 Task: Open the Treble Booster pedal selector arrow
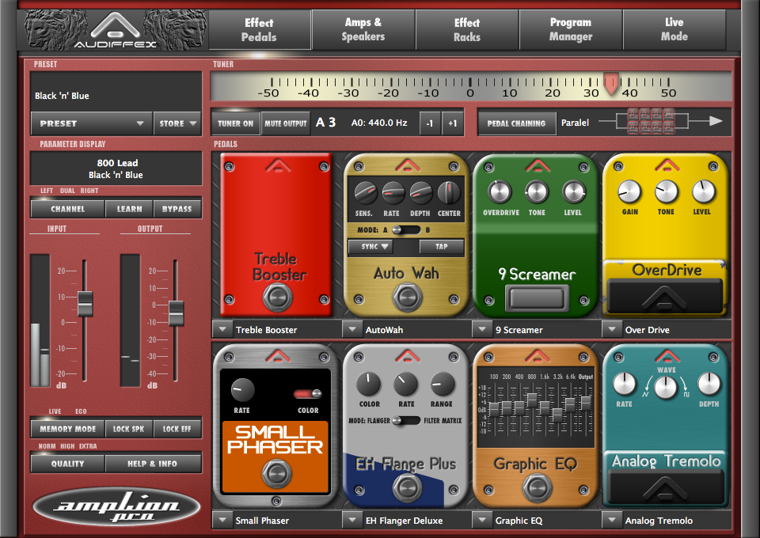point(222,329)
